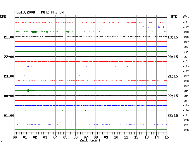Click the green seismic event burst above 00:00 row
This screenshot has height=145, width=190.
point(28,90)
